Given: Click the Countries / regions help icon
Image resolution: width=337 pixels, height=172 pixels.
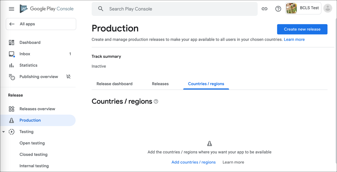Looking at the screenshot, I should [156, 101].
